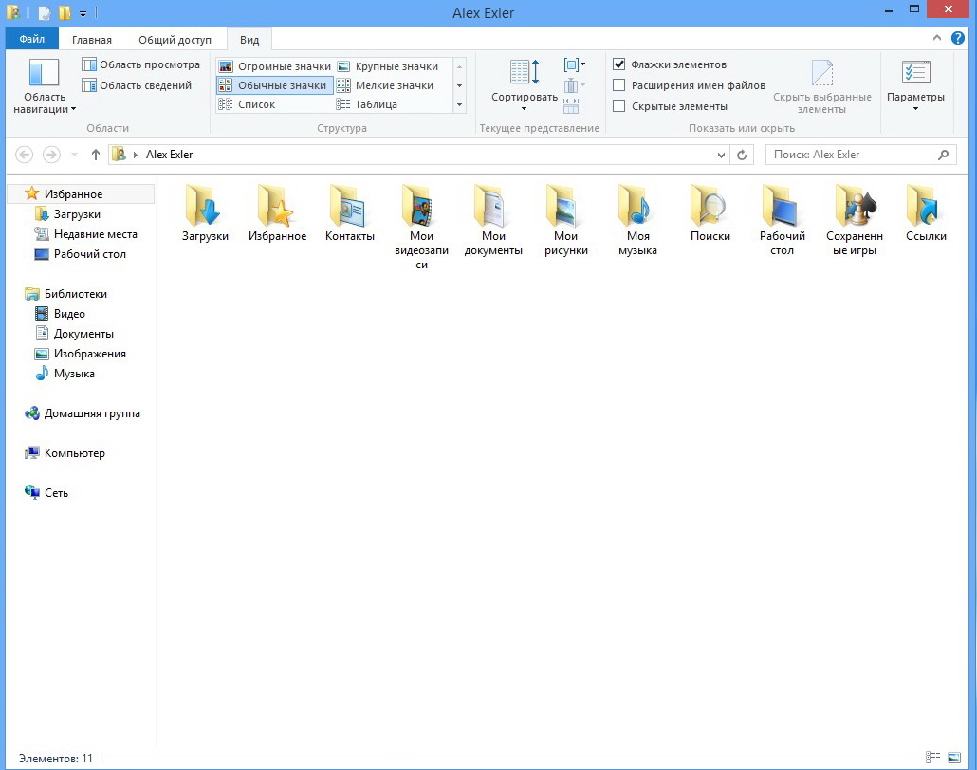Uncheck the Флажки элементов checkbox
Screen dimensions: 977x770
(619, 64)
